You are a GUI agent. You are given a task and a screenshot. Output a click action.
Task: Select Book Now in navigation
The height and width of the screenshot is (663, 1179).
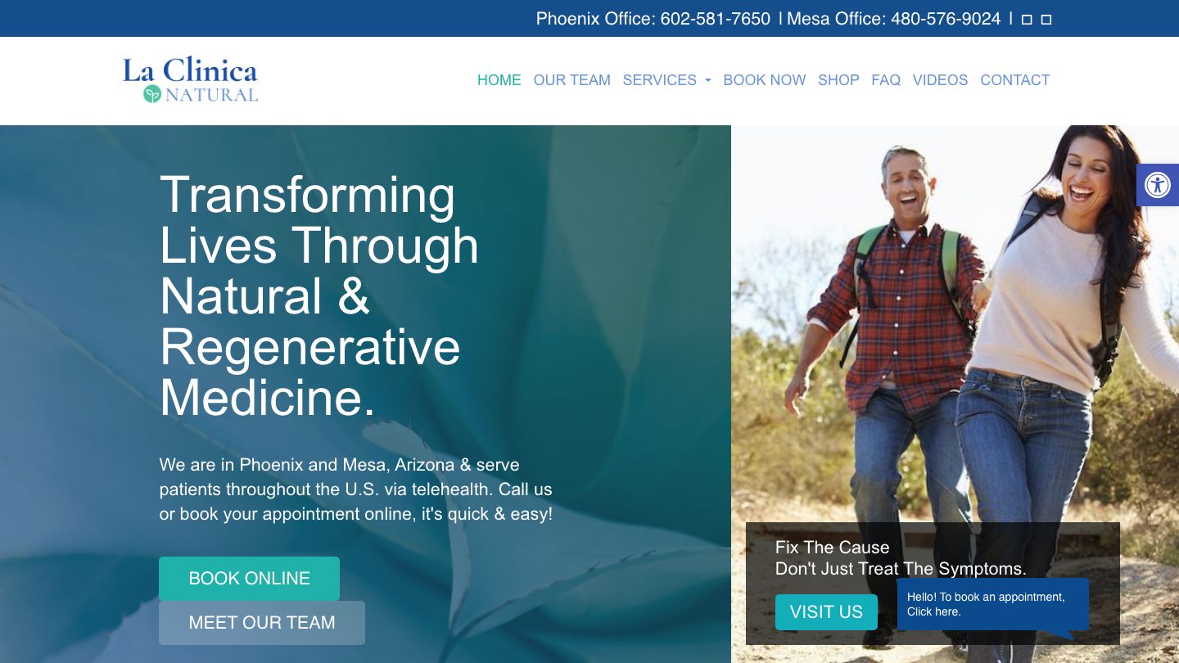[765, 80]
